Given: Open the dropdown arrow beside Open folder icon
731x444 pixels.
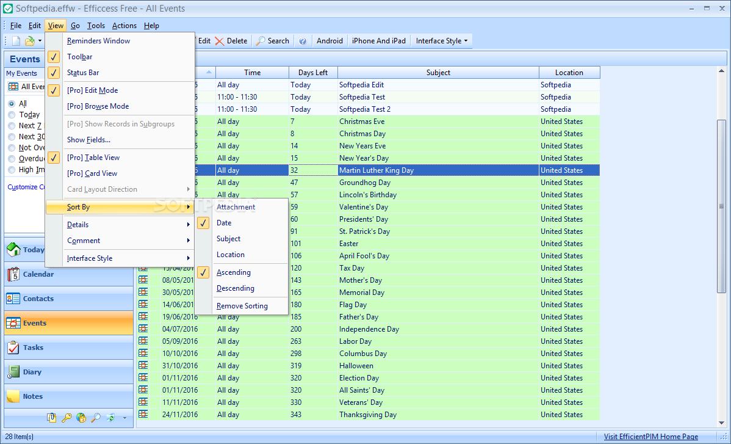Looking at the screenshot, I should click(40, 41).
